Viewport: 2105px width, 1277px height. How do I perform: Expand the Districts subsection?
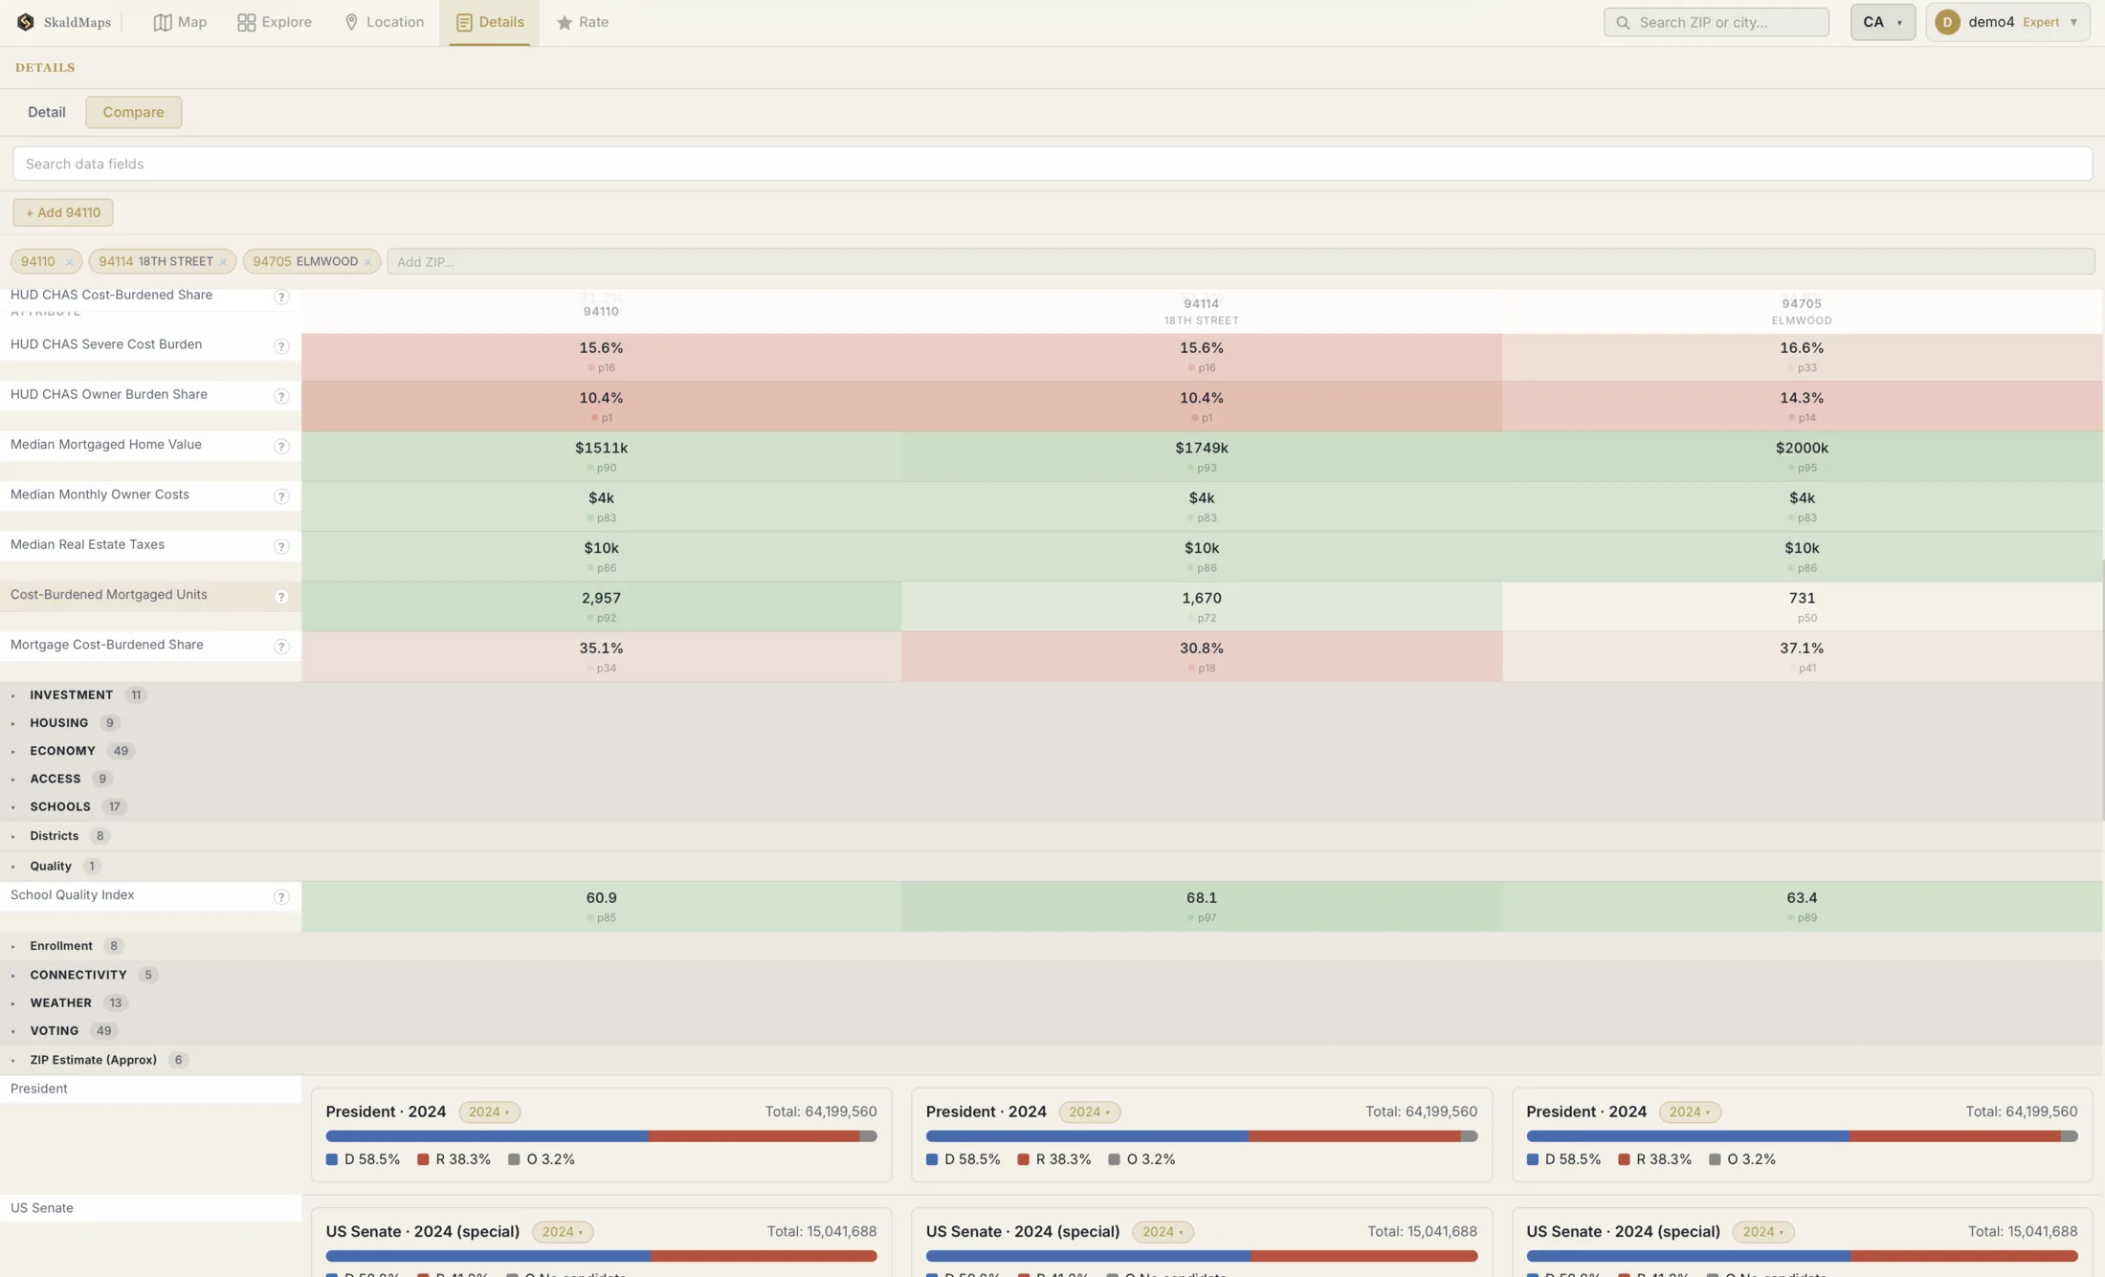[13, 836]
